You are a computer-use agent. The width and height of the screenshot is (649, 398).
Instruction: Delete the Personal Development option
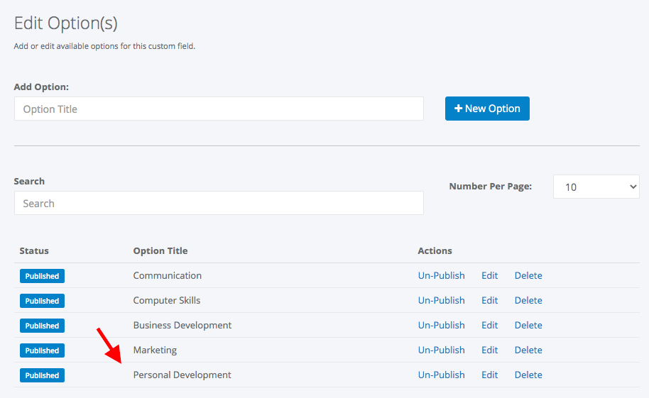(x=528, y=375)
